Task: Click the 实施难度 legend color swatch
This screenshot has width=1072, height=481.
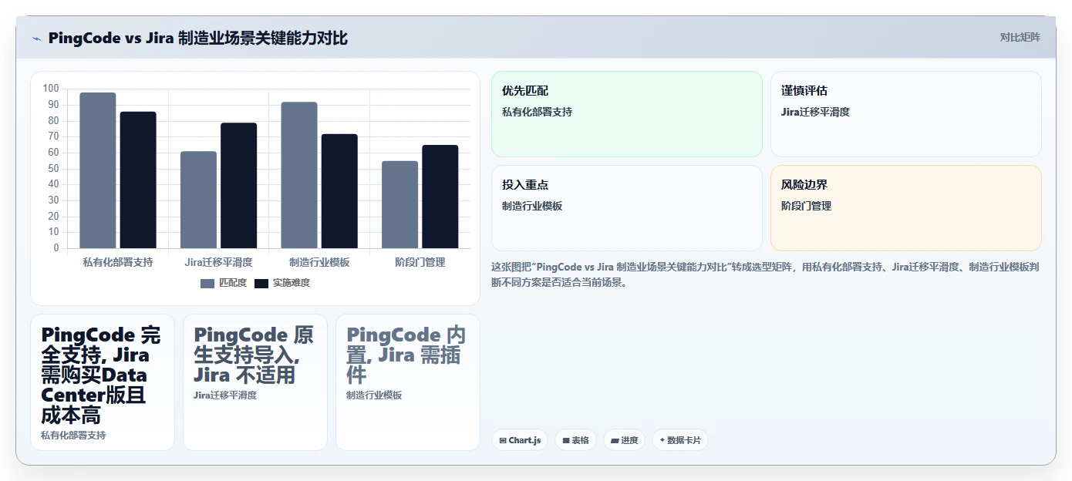Action: tap(261, 283)
